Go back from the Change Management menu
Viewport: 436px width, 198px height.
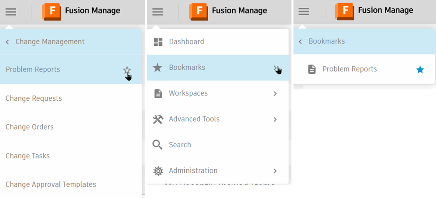tap(7, 42)
